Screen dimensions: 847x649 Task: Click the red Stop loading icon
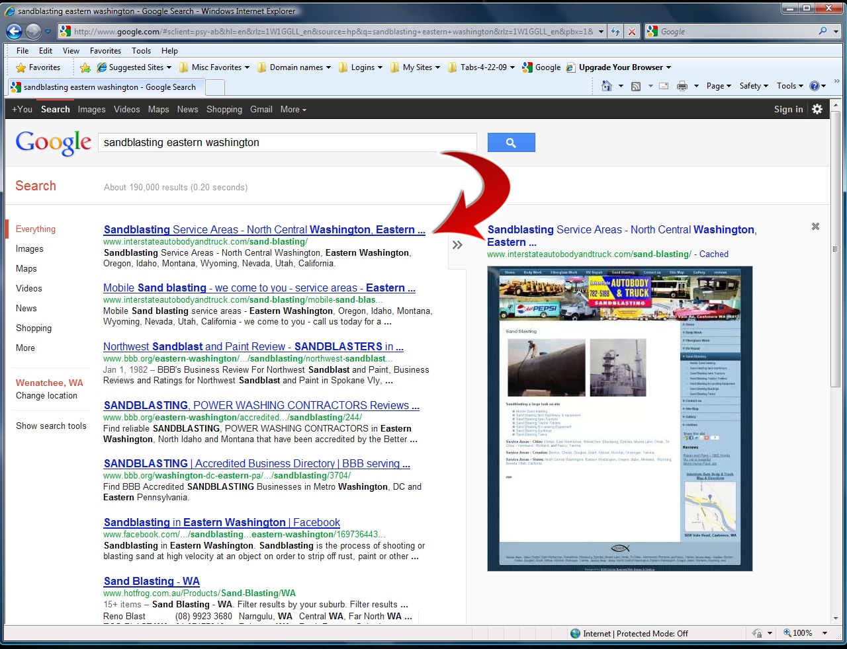coord(632,31)
